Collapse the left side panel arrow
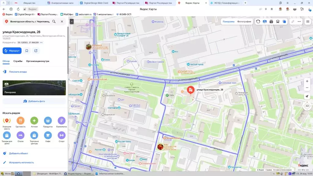313x176 pixels. pyautogui.click(x=72, y=22)
